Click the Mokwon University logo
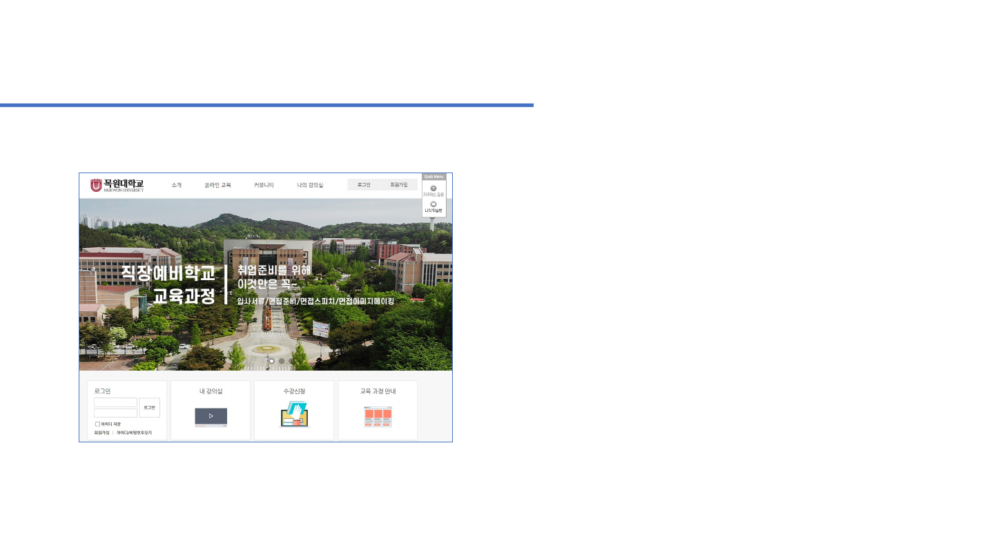This screenshot has height=559, width=994. (x=117, y=184)
